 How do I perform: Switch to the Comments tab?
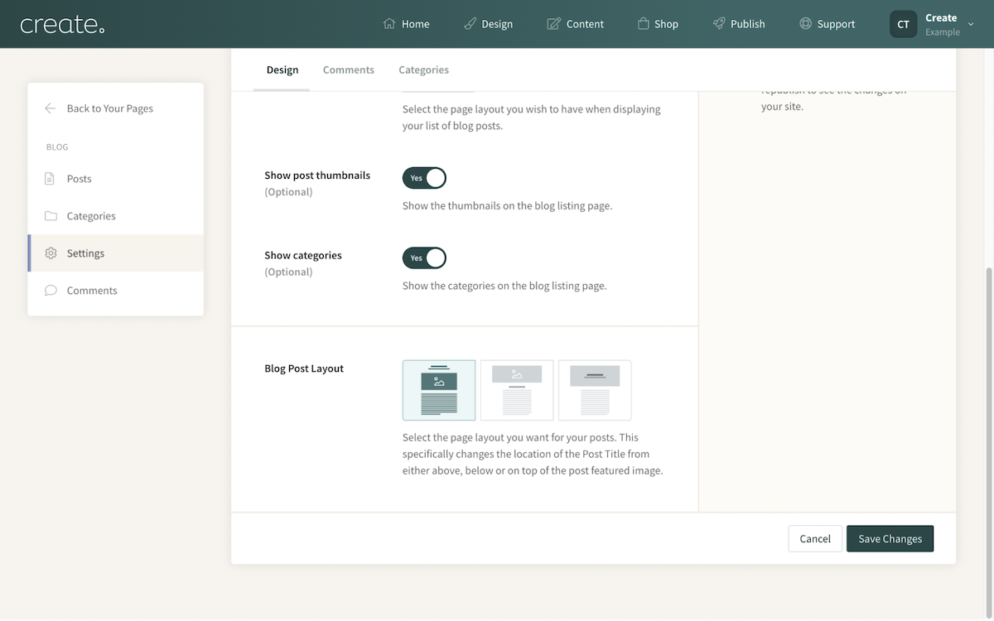348,70
